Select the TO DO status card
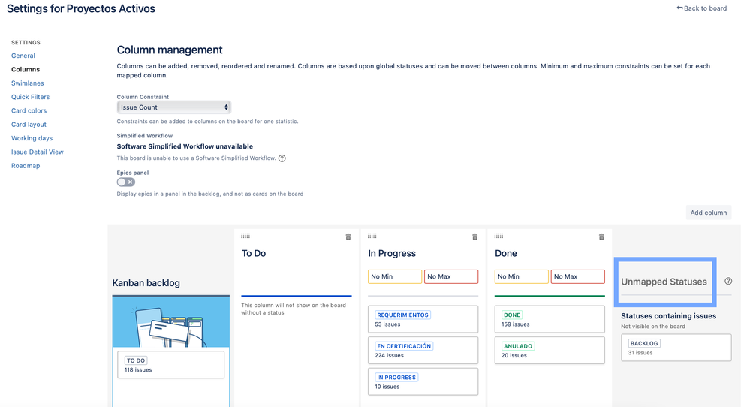This screenshot has height=407, width=750. coord(170,365)
